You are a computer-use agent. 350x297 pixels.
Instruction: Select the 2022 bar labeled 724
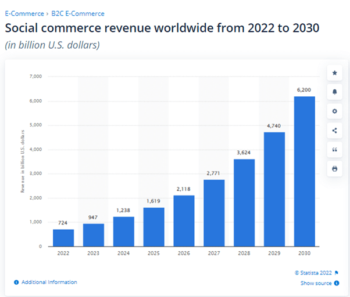63,238
